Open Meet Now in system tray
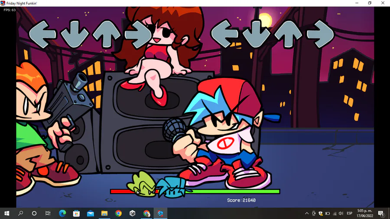 [314, 213]
